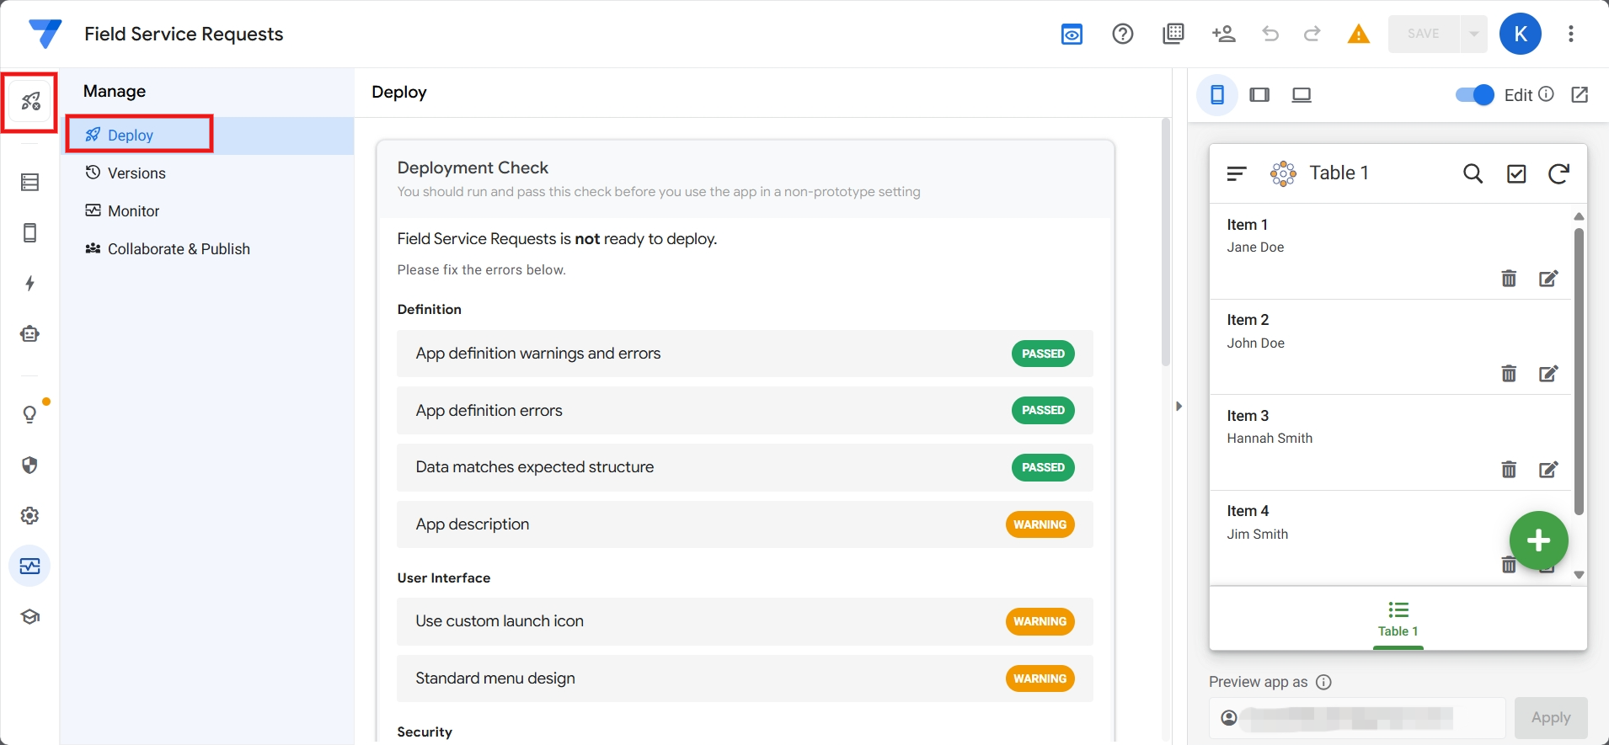
Task: Open the Use custom launch icon row
Action: pos(745,621)
